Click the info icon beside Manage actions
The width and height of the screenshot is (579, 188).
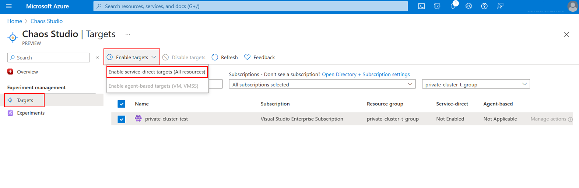(570, 119)
